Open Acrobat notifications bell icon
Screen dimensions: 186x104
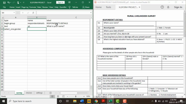(168, 7)
